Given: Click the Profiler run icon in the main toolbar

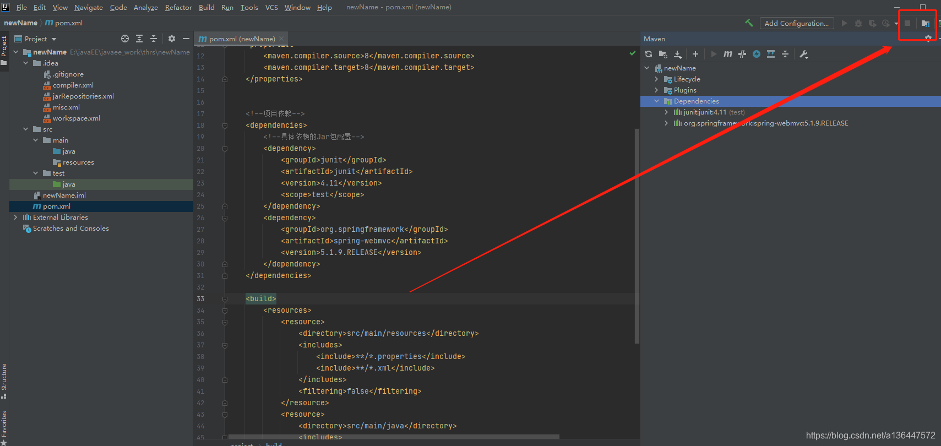Looking at the screenshot, I should [x=886, y=23].
